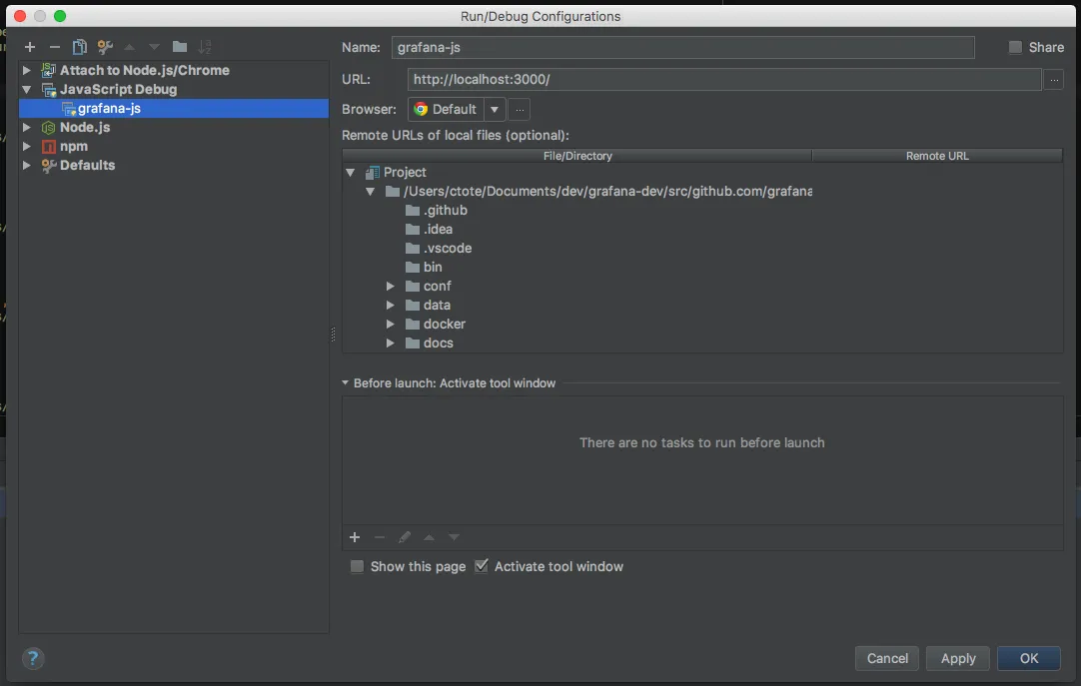Move before-launch task down arrow
1081x686 pixels.
pyautogui.click(x=454, y=537)
